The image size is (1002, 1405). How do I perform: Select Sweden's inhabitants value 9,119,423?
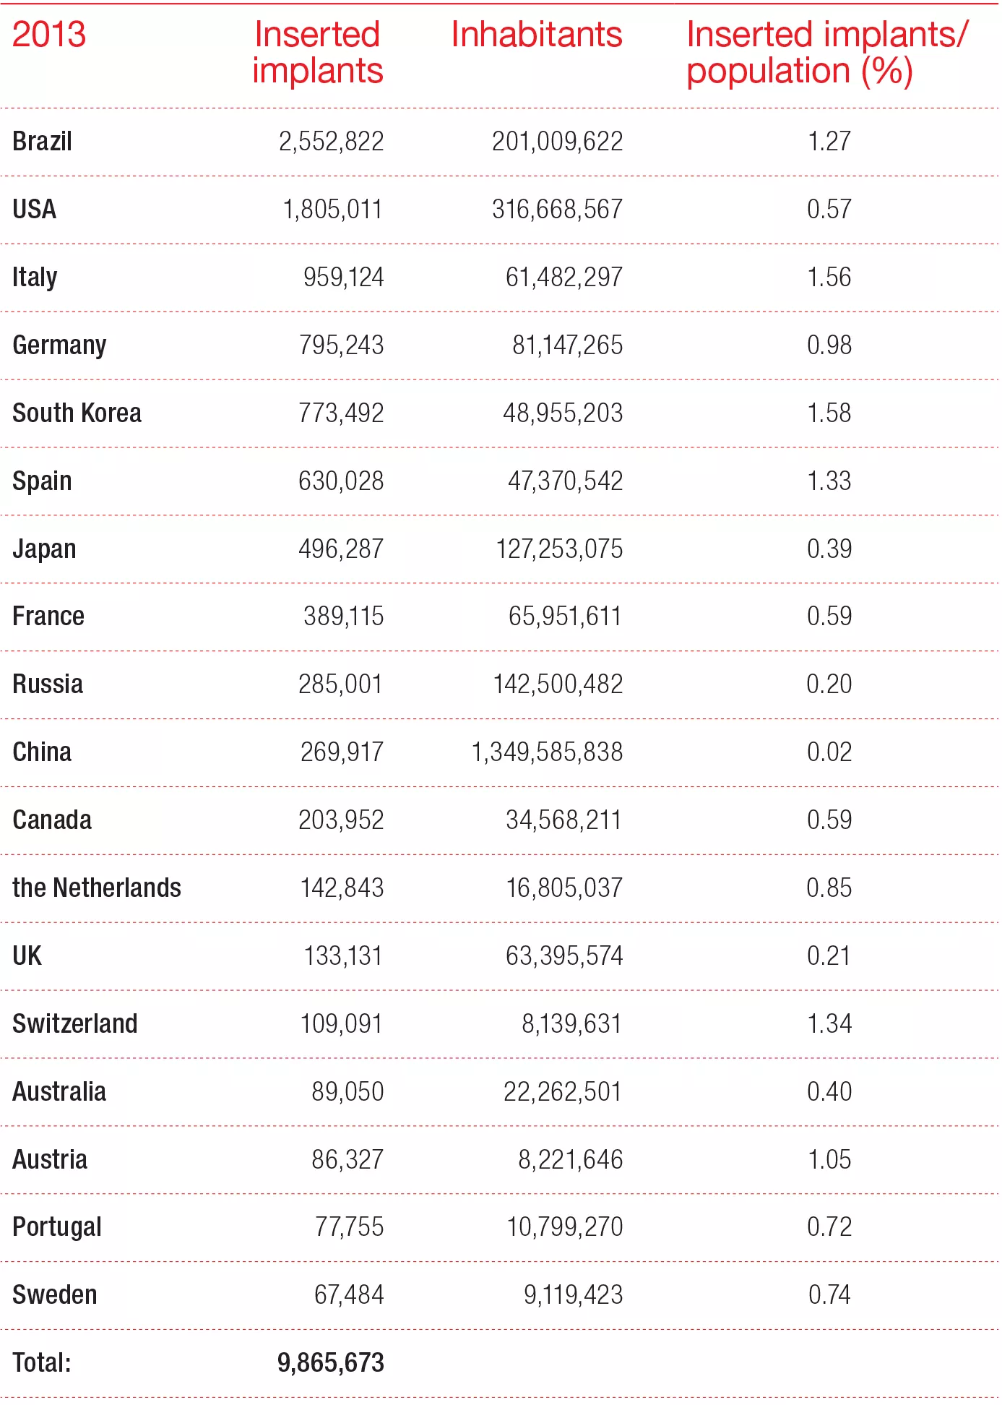573,1295
